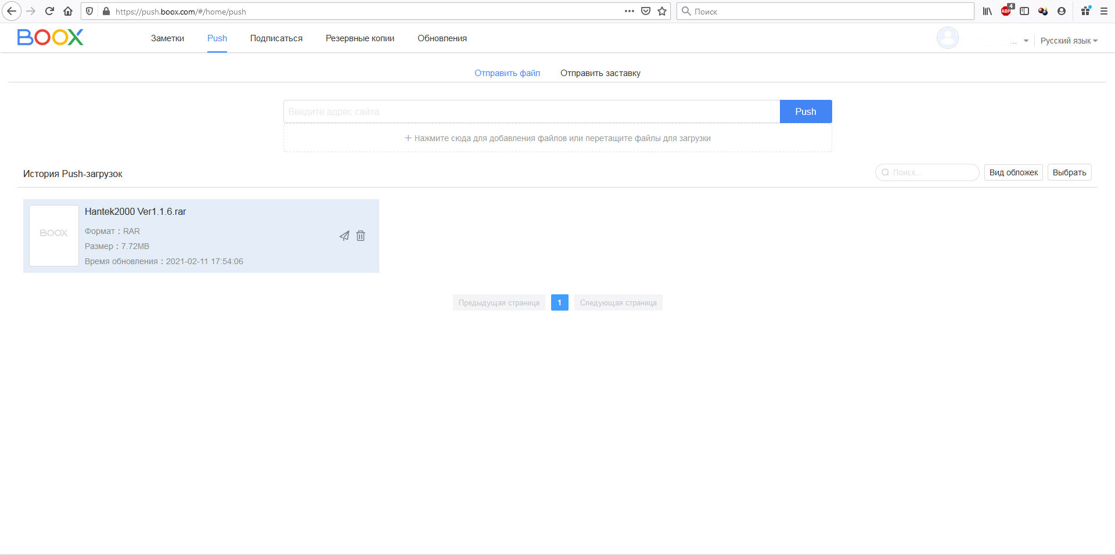The image size is (1115, 555).
Task: Select page 1 in pagination
Action: (x=559, y=302)
